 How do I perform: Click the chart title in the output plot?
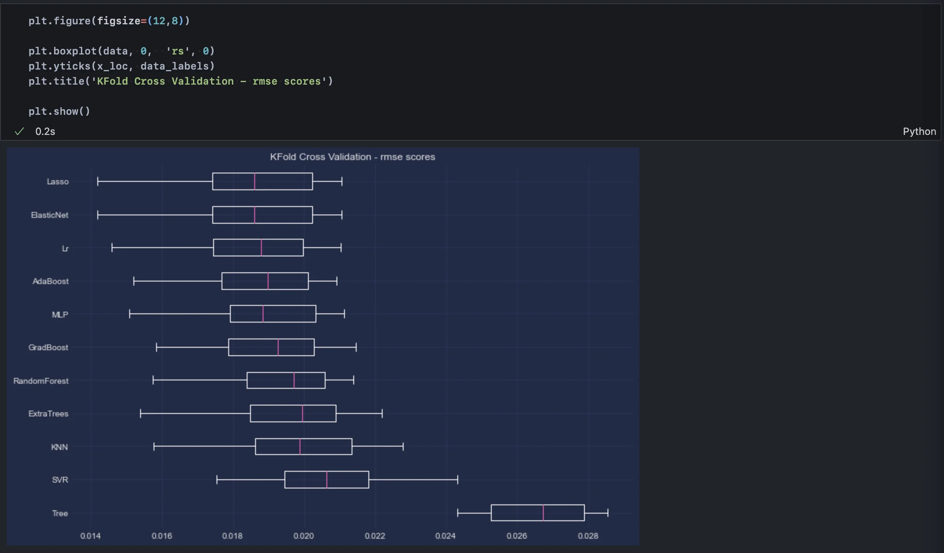click(352, 157)
